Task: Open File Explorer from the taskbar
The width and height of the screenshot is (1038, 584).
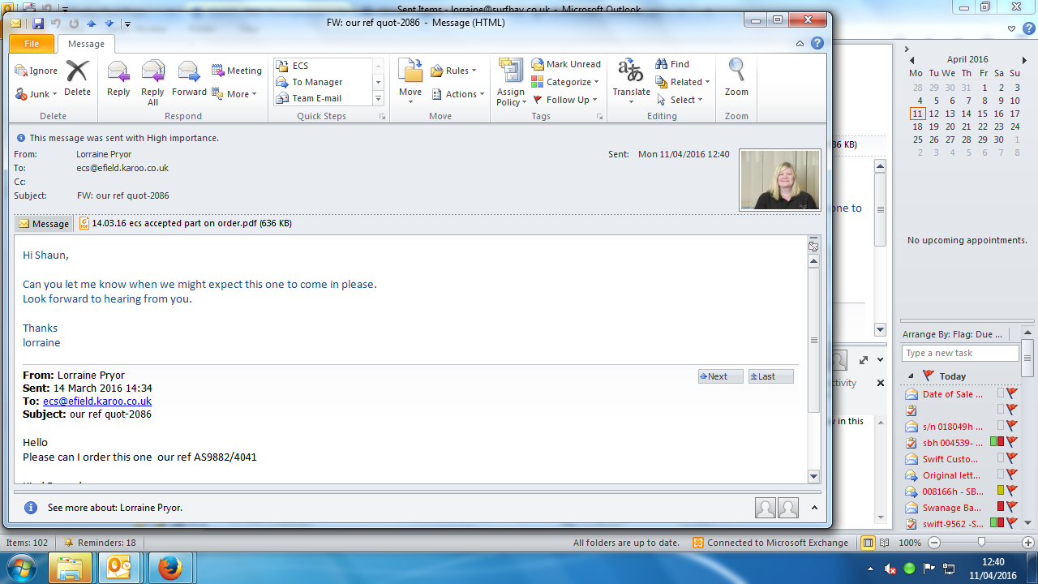Action: click(x=69, y=569)
